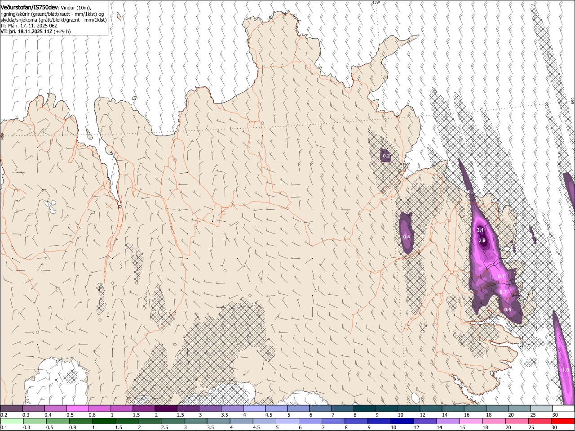575x431 pixels.
Task: Pick the 0.5 bright pink swatch in the upper scale
Action: coord(77,408)
